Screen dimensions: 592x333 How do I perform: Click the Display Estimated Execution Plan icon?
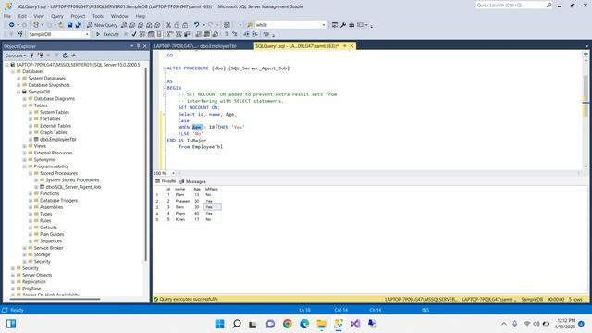tap(142, 34)
